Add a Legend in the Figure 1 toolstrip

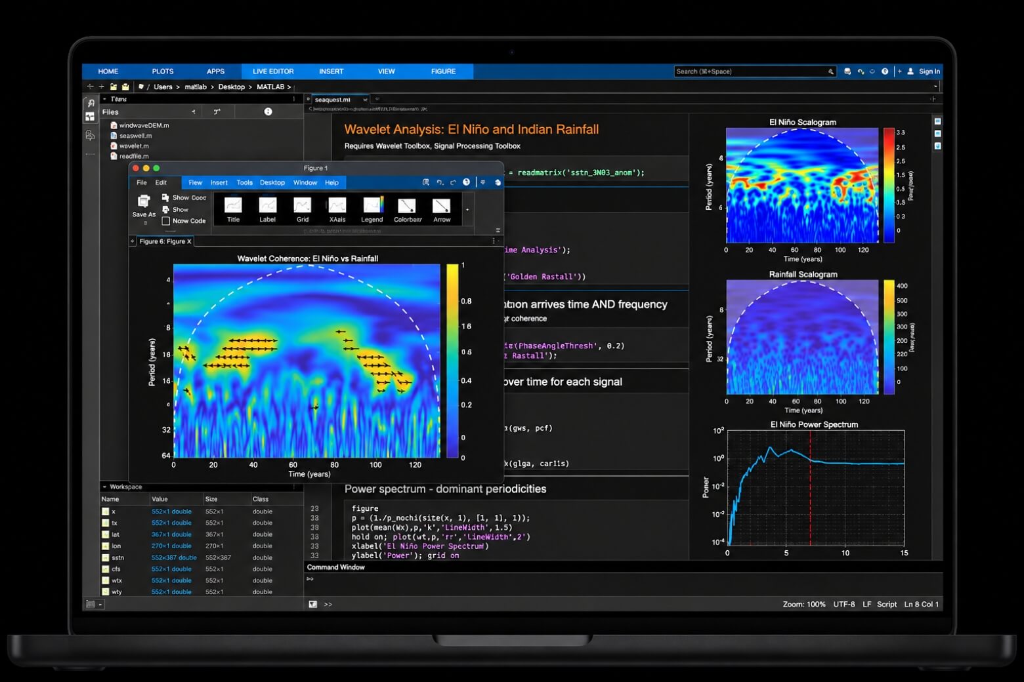pyautogui.click(x=372, y=210)
